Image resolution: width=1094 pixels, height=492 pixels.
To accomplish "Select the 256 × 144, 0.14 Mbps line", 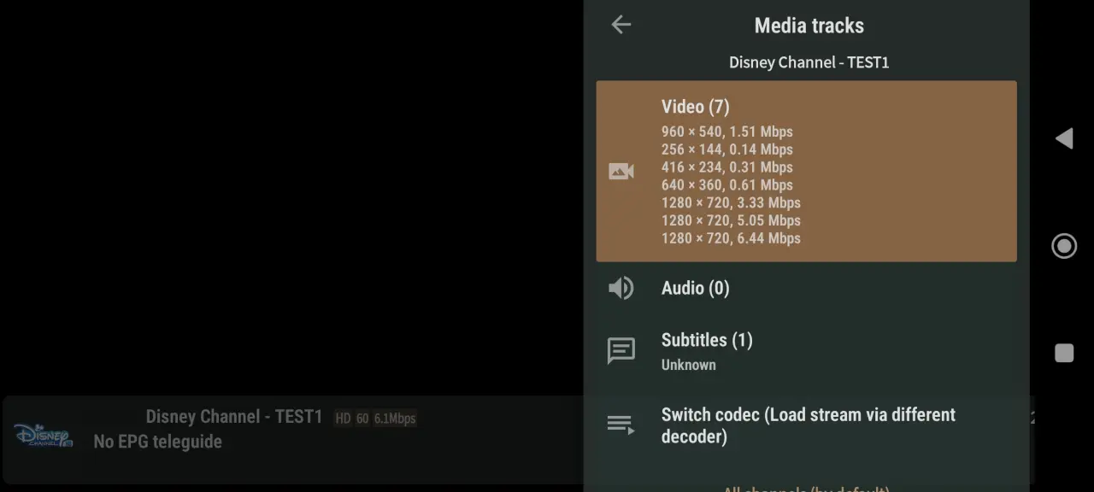I will pyautogui.click(x=726, y=149).
